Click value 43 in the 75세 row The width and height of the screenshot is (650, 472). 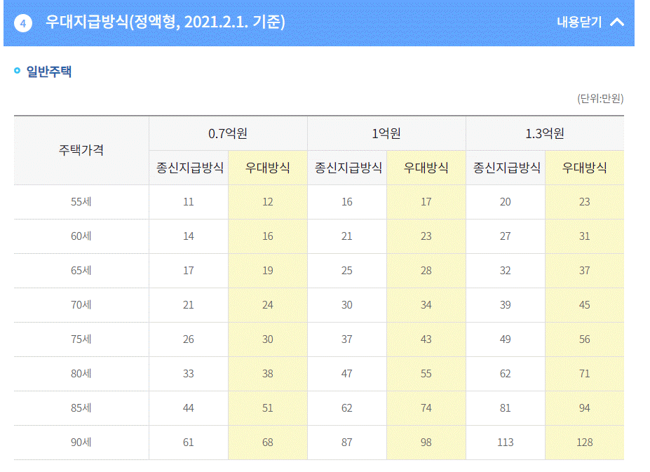[x=426, y=339]
